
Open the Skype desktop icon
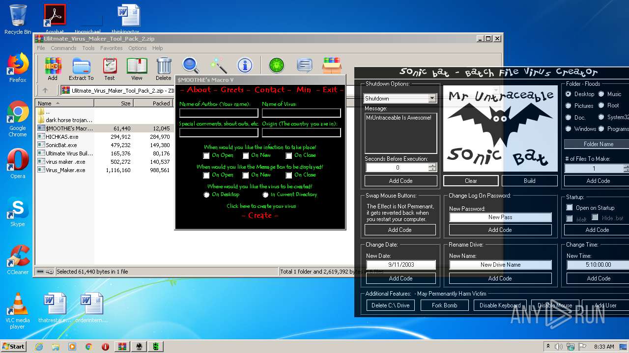point(18,212)
